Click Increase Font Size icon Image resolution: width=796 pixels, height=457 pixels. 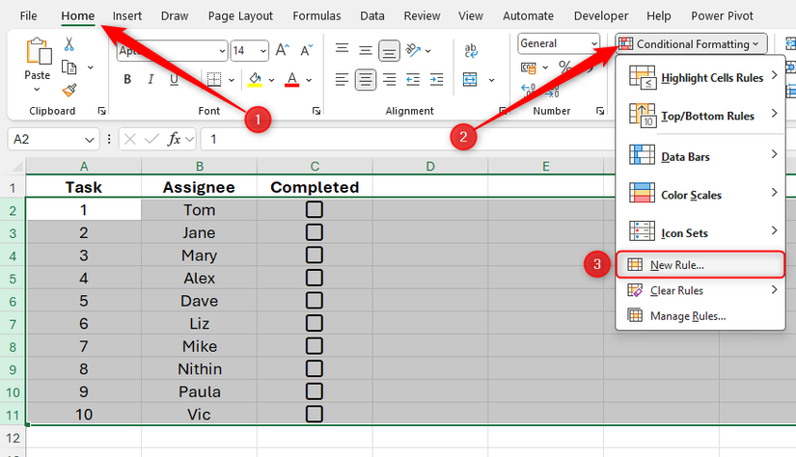tap(283, 51)
